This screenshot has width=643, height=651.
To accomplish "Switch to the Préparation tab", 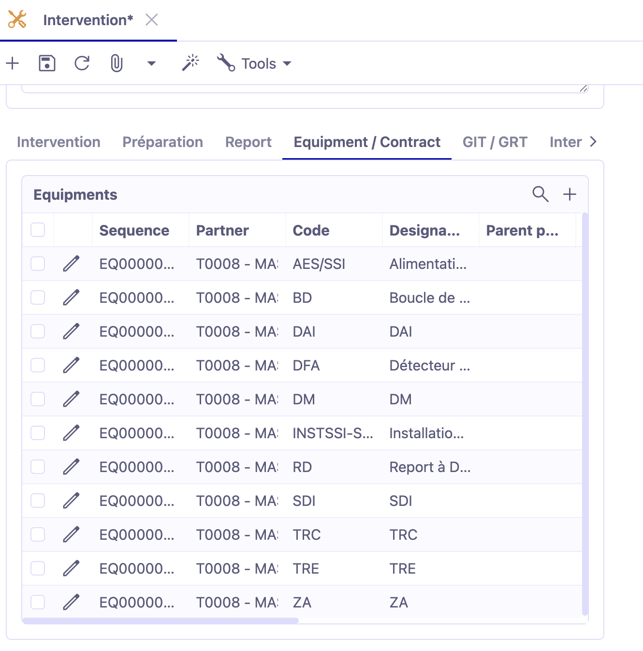I will point(162,142).
